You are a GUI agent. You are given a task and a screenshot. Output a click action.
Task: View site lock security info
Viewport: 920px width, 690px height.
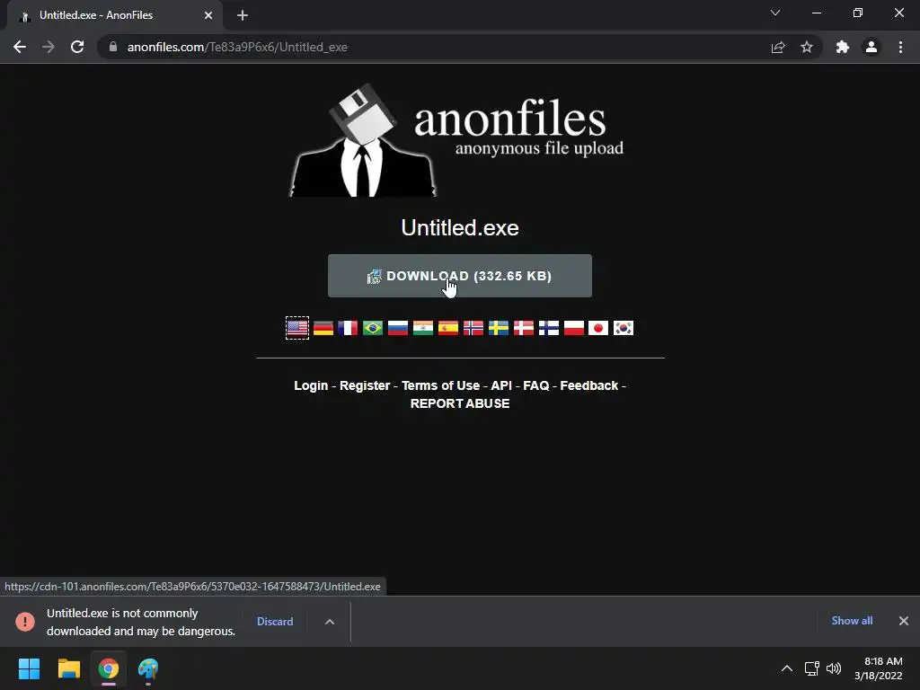pos(113,47)
